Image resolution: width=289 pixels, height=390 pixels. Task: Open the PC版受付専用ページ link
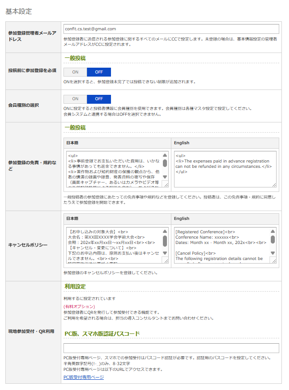(x=83, y=377)
